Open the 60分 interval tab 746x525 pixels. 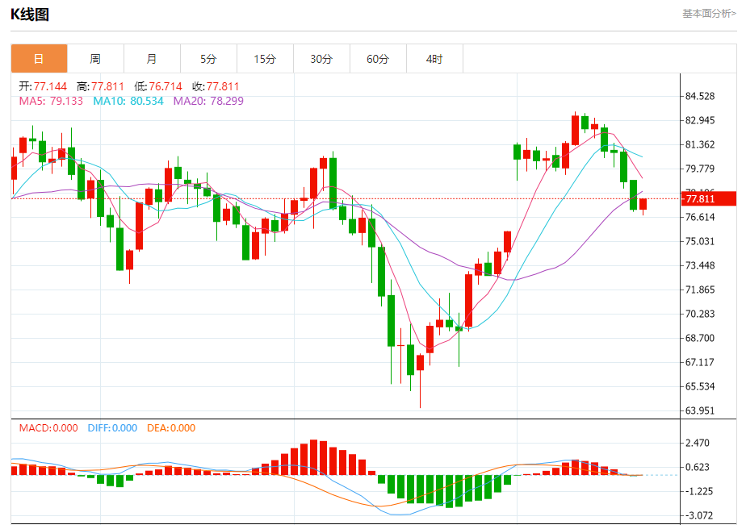[x=378, y=58]
